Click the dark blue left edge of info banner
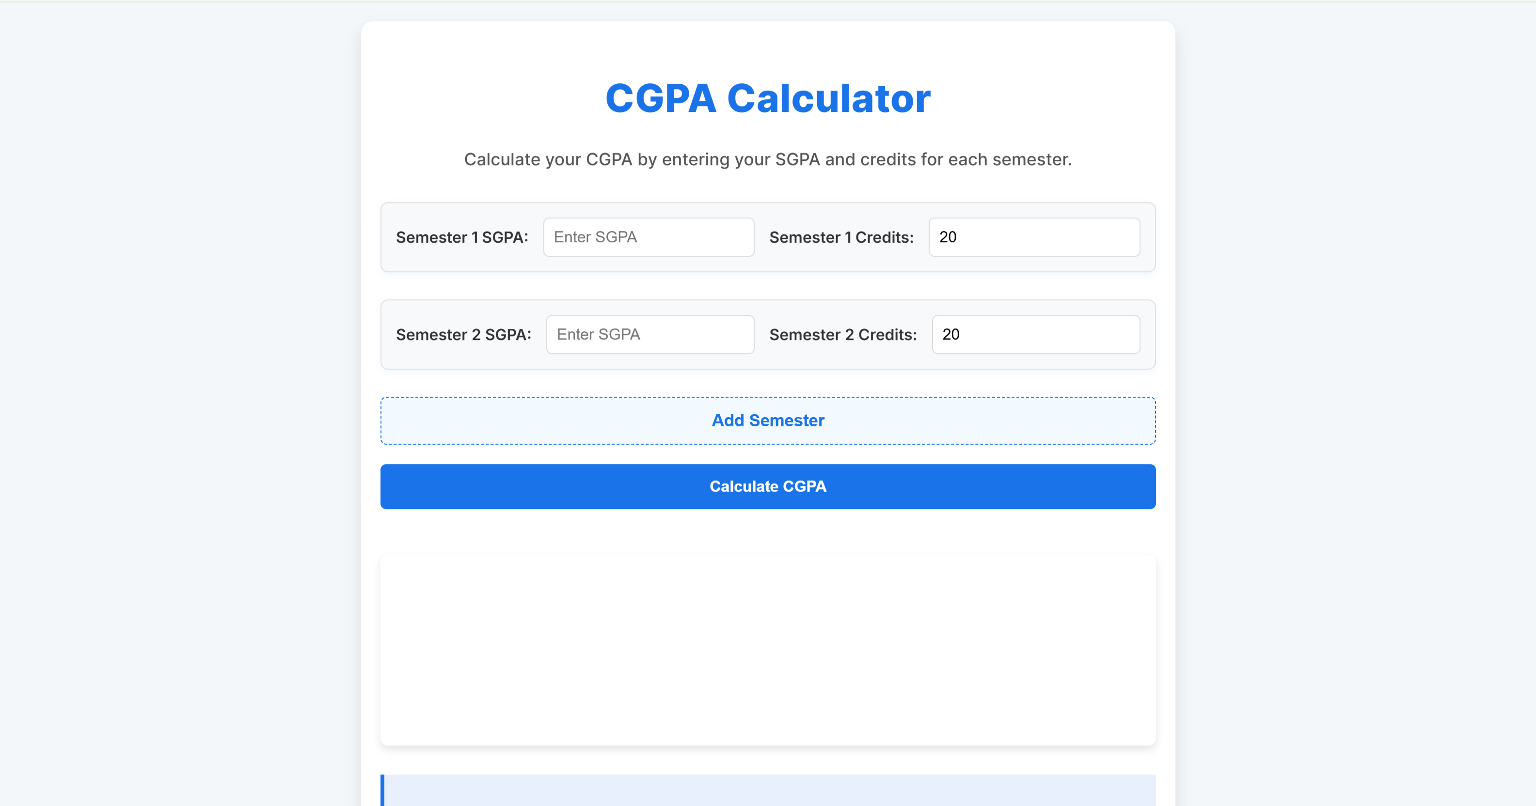Screen dimensions: 1536x806 tap(382, 790)
